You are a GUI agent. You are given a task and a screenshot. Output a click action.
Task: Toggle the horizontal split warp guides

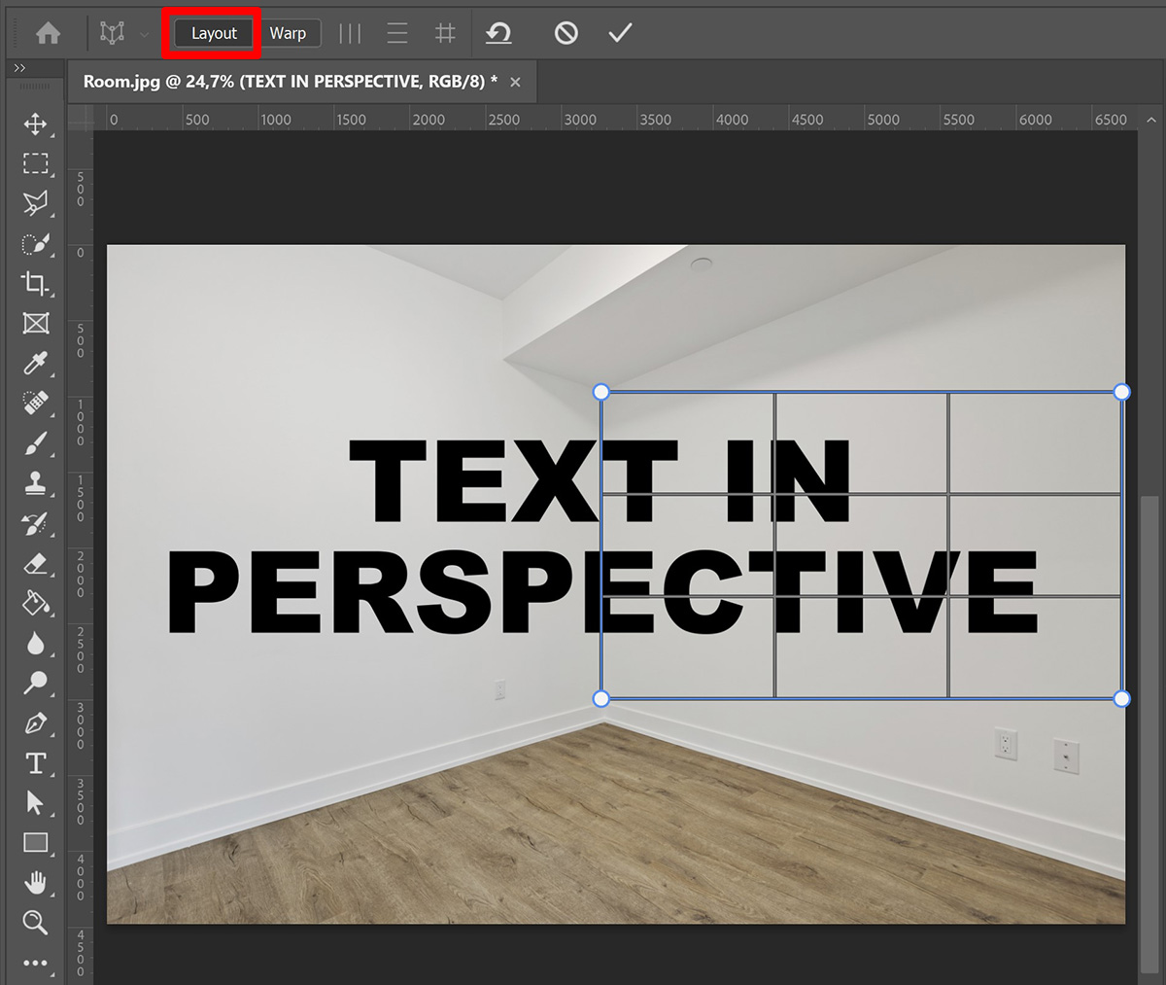click(396, 32)
